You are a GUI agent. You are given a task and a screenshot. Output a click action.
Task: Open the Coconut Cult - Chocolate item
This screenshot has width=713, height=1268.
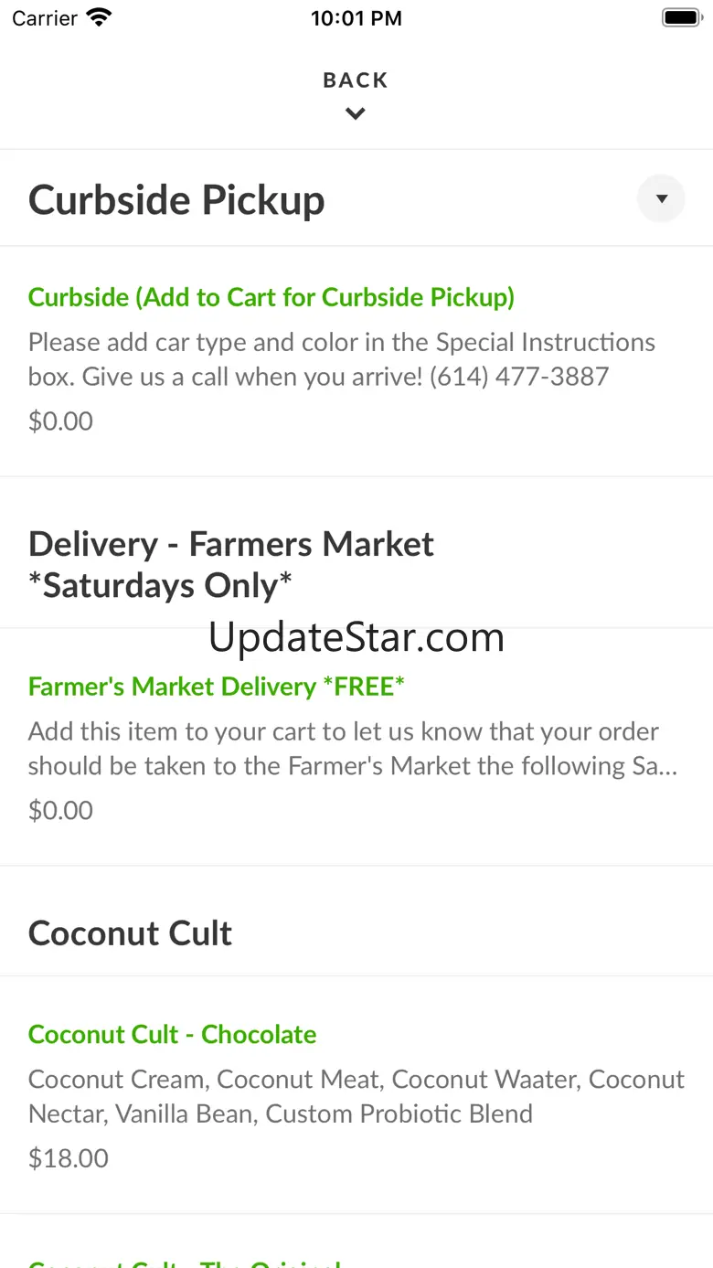coord(173,1034)
